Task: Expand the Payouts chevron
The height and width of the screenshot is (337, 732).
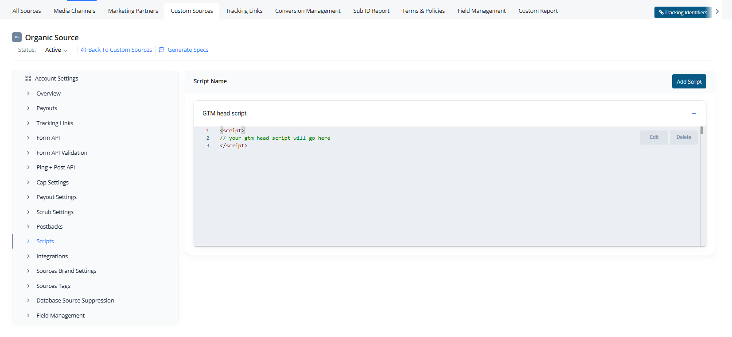Action: pos(28,108)
